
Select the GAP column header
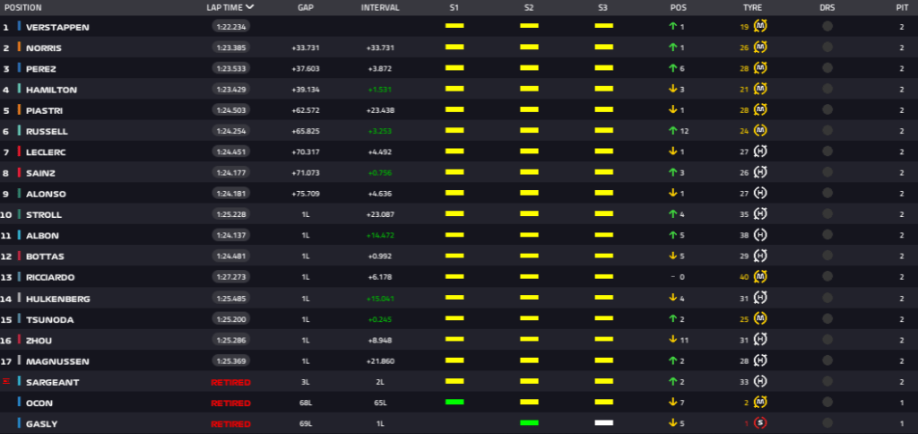tap(305, 7)
